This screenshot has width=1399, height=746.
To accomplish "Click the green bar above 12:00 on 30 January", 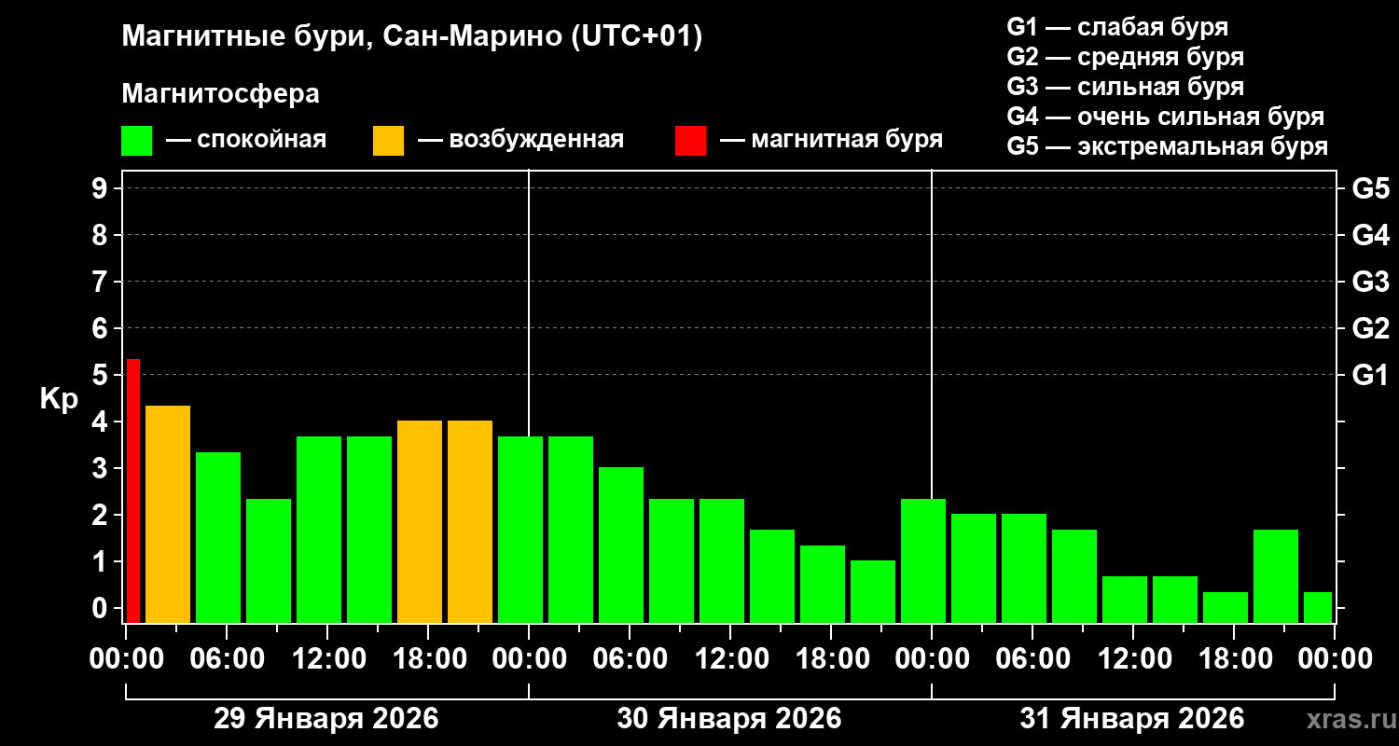I will tap(722, 560).
